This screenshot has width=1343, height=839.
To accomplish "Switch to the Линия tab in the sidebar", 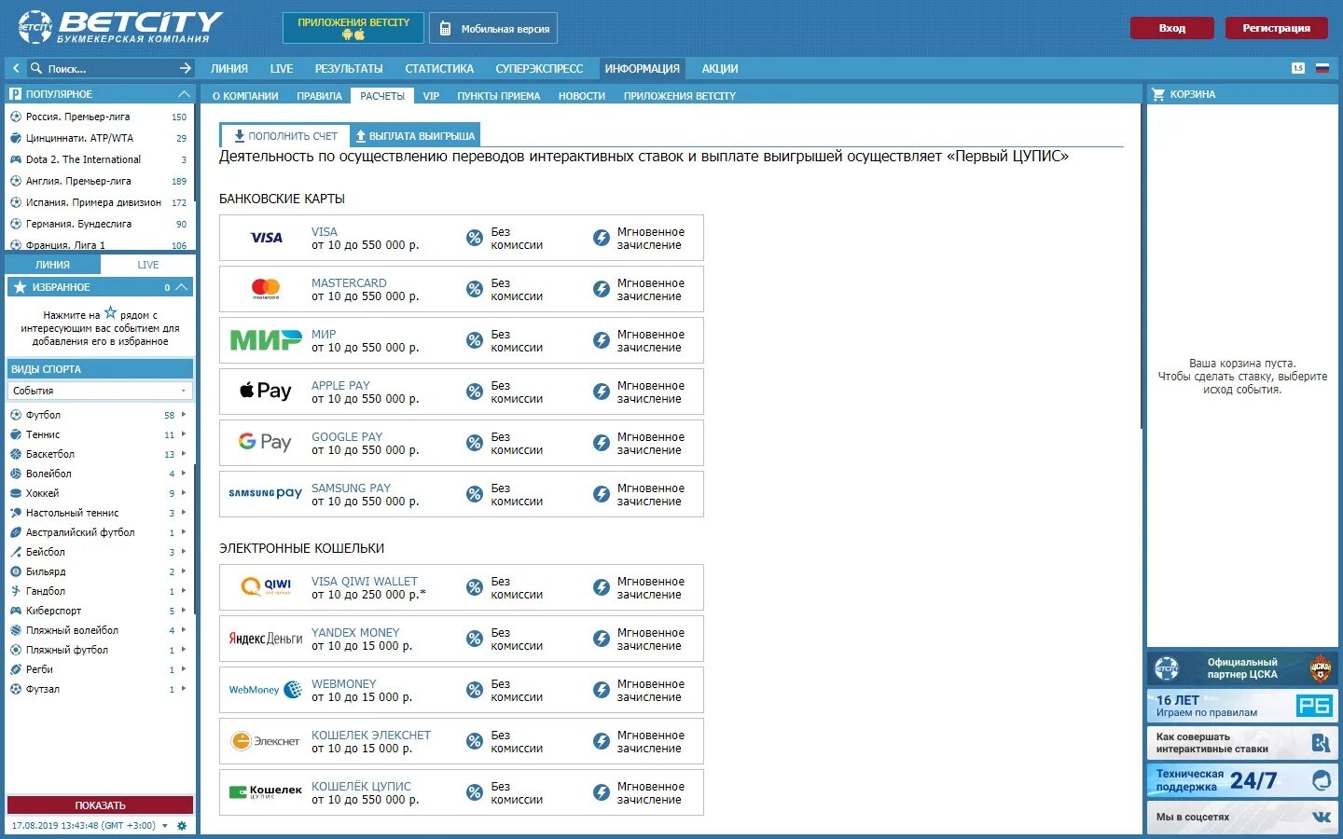I will point(52,265).
